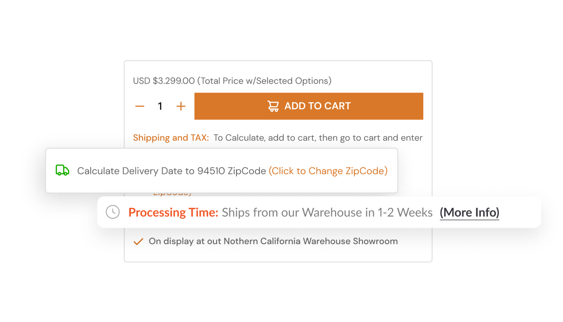563x322 pixels.
Task: Open the (Click to Change ZipCode) link
Action: point(328,171)
